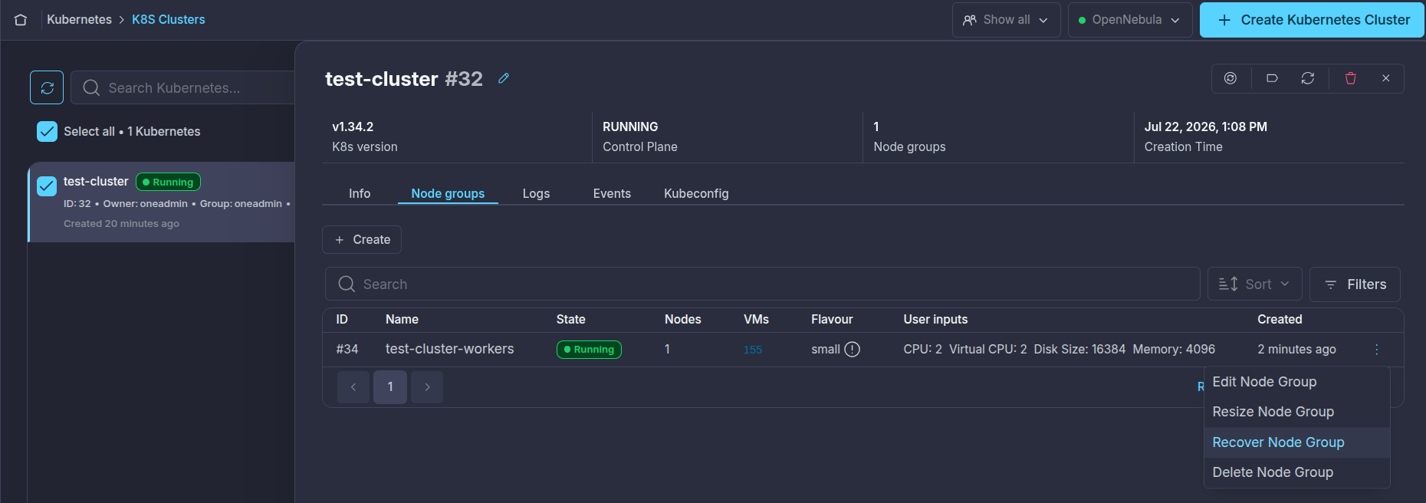
Task: Click the magnifier icon in Search Kubernetes field
Action: tap(91, 88)
